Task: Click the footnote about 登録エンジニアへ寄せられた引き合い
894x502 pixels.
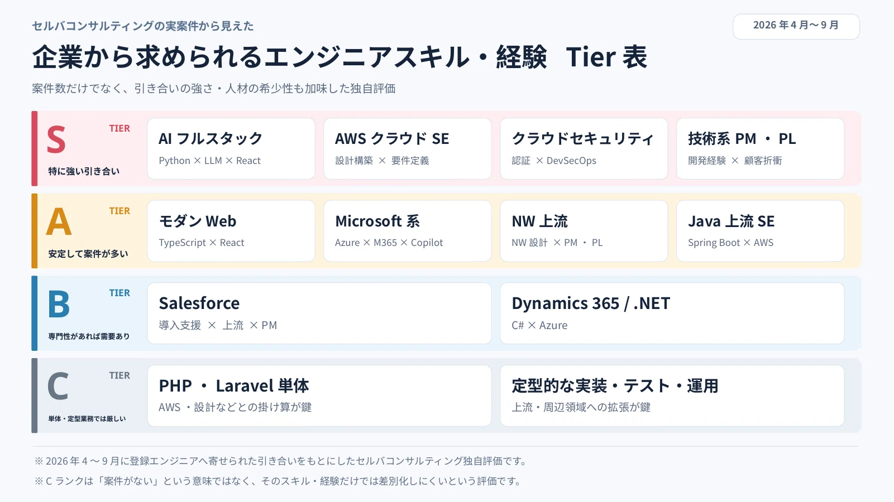Action: point(281,461)
